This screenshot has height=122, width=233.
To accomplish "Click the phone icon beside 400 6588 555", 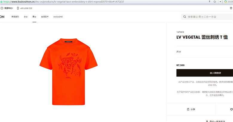I will click(x=18, y=8).
